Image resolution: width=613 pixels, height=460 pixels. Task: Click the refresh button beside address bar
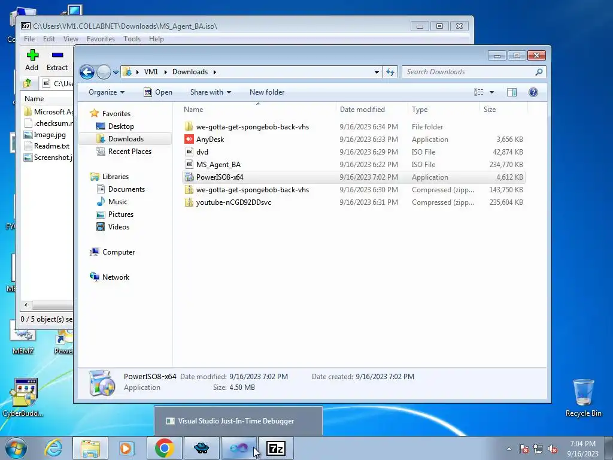(x=390, y=72)
